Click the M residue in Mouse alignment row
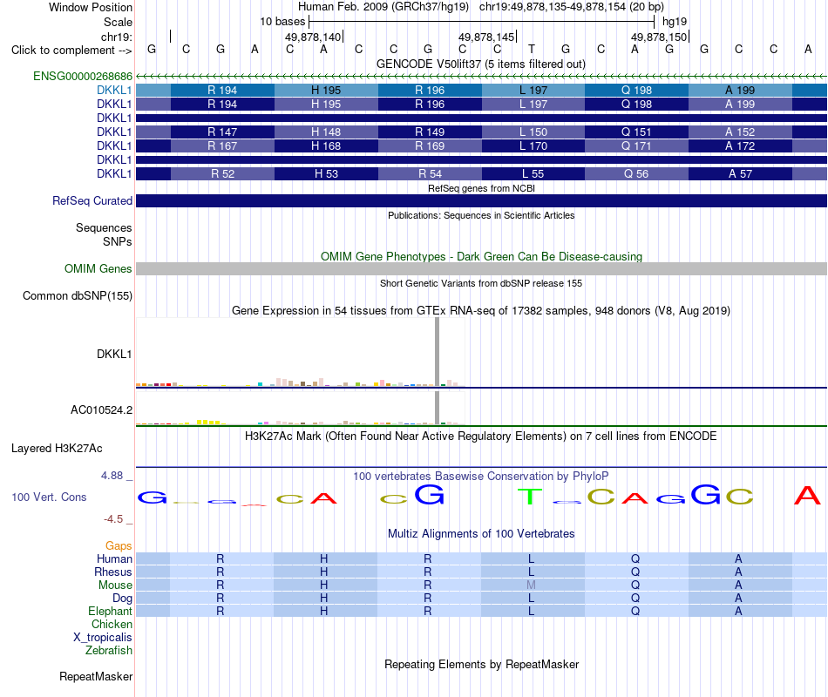 coord(532,585)
